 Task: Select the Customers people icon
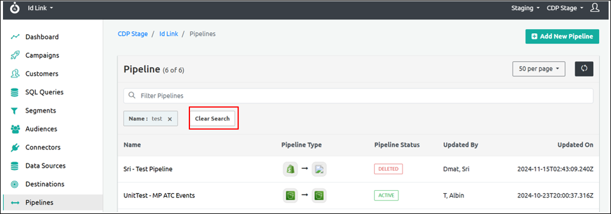[x=15, y=74]
